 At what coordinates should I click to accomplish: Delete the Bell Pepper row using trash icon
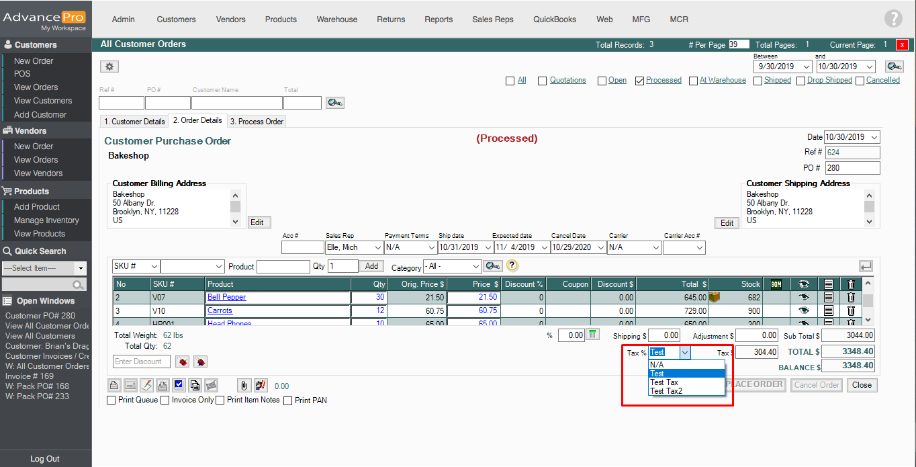tap(851, 297)
